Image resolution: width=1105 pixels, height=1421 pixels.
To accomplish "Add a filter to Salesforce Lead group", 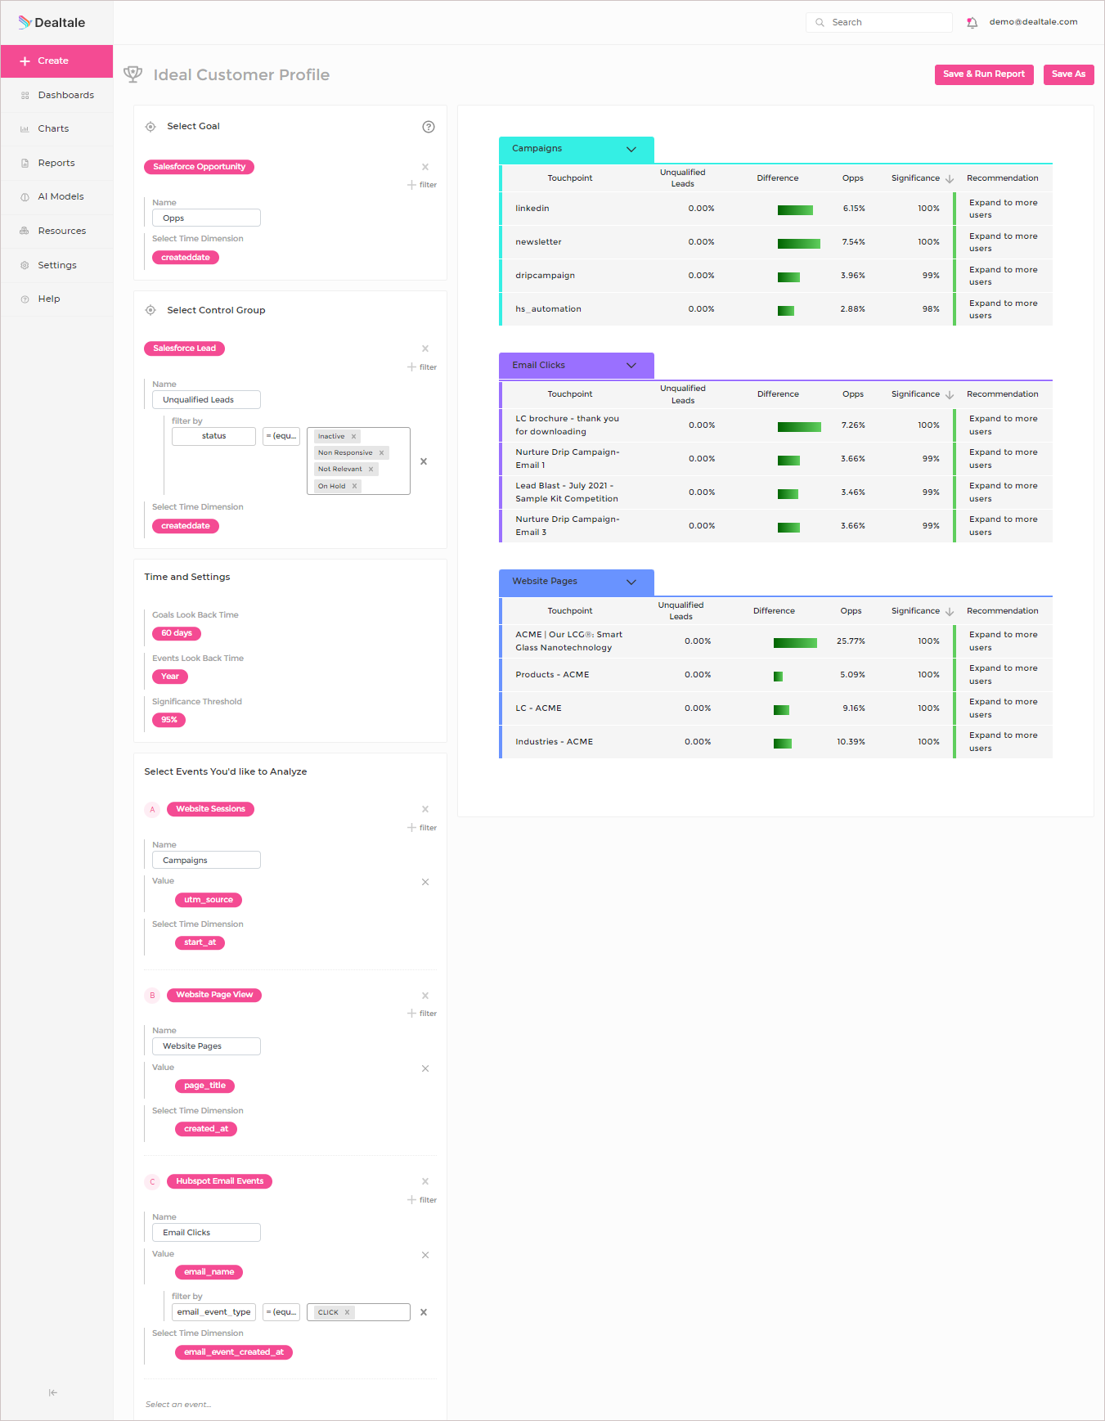I will pyautogui.click(x=422, y=367).
